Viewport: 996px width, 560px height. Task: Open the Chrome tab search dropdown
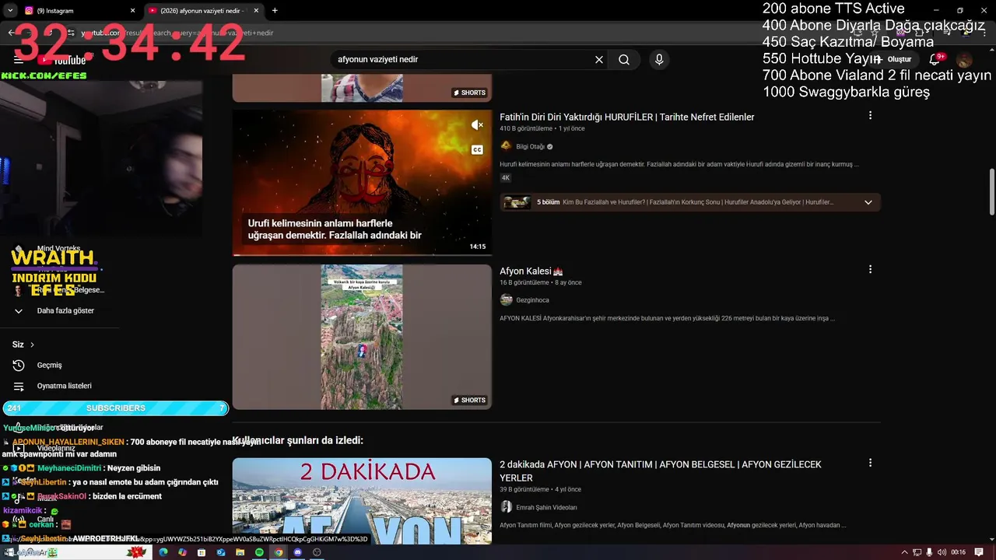10,11
